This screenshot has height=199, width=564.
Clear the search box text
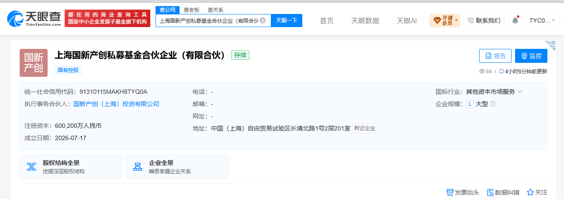262,21
